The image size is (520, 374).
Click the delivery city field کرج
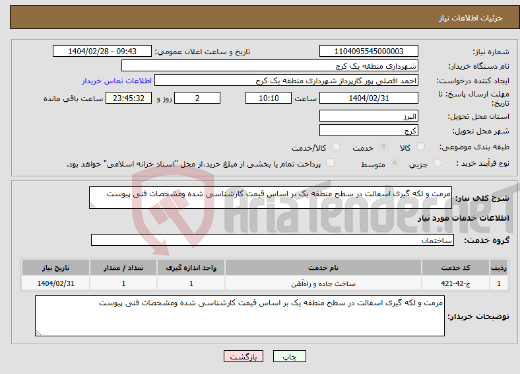[x=368, y=130]
